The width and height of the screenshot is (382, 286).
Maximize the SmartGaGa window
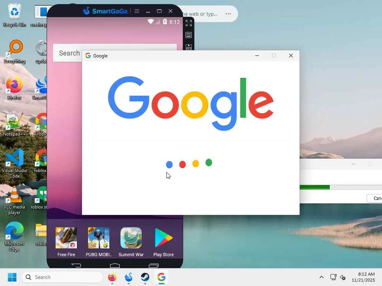click(x=159, y=11)
